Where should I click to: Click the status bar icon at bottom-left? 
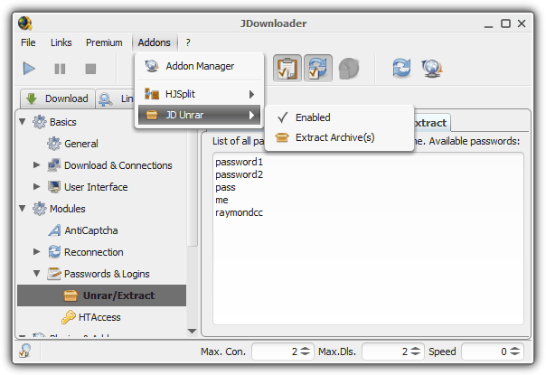tap(24, 352)
